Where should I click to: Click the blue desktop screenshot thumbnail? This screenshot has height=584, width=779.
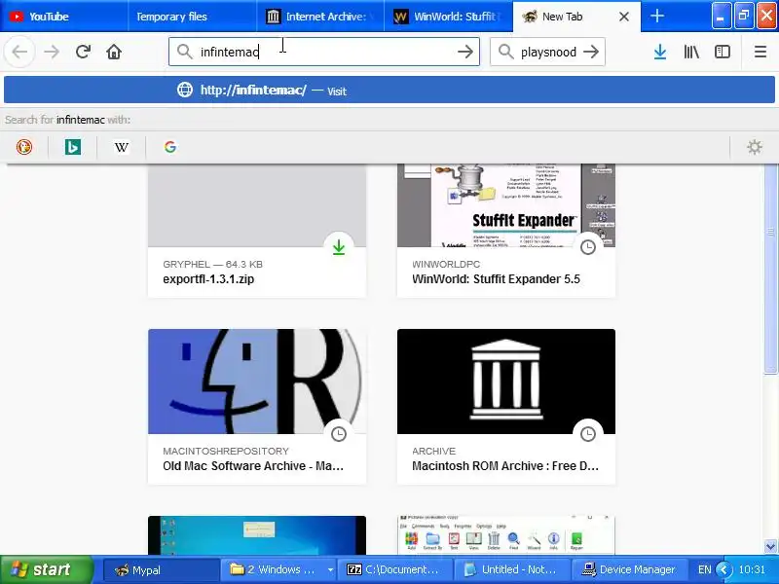(x=257, y=535)
